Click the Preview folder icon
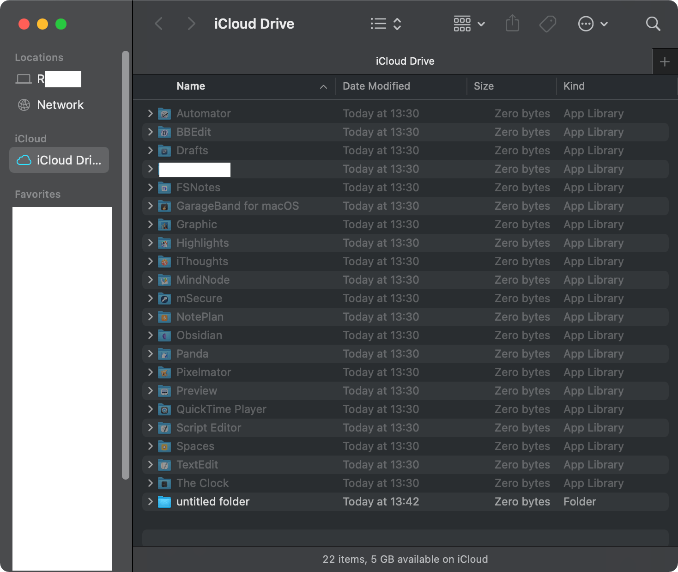This screenshot has width=678, height=572. (164, 391)
